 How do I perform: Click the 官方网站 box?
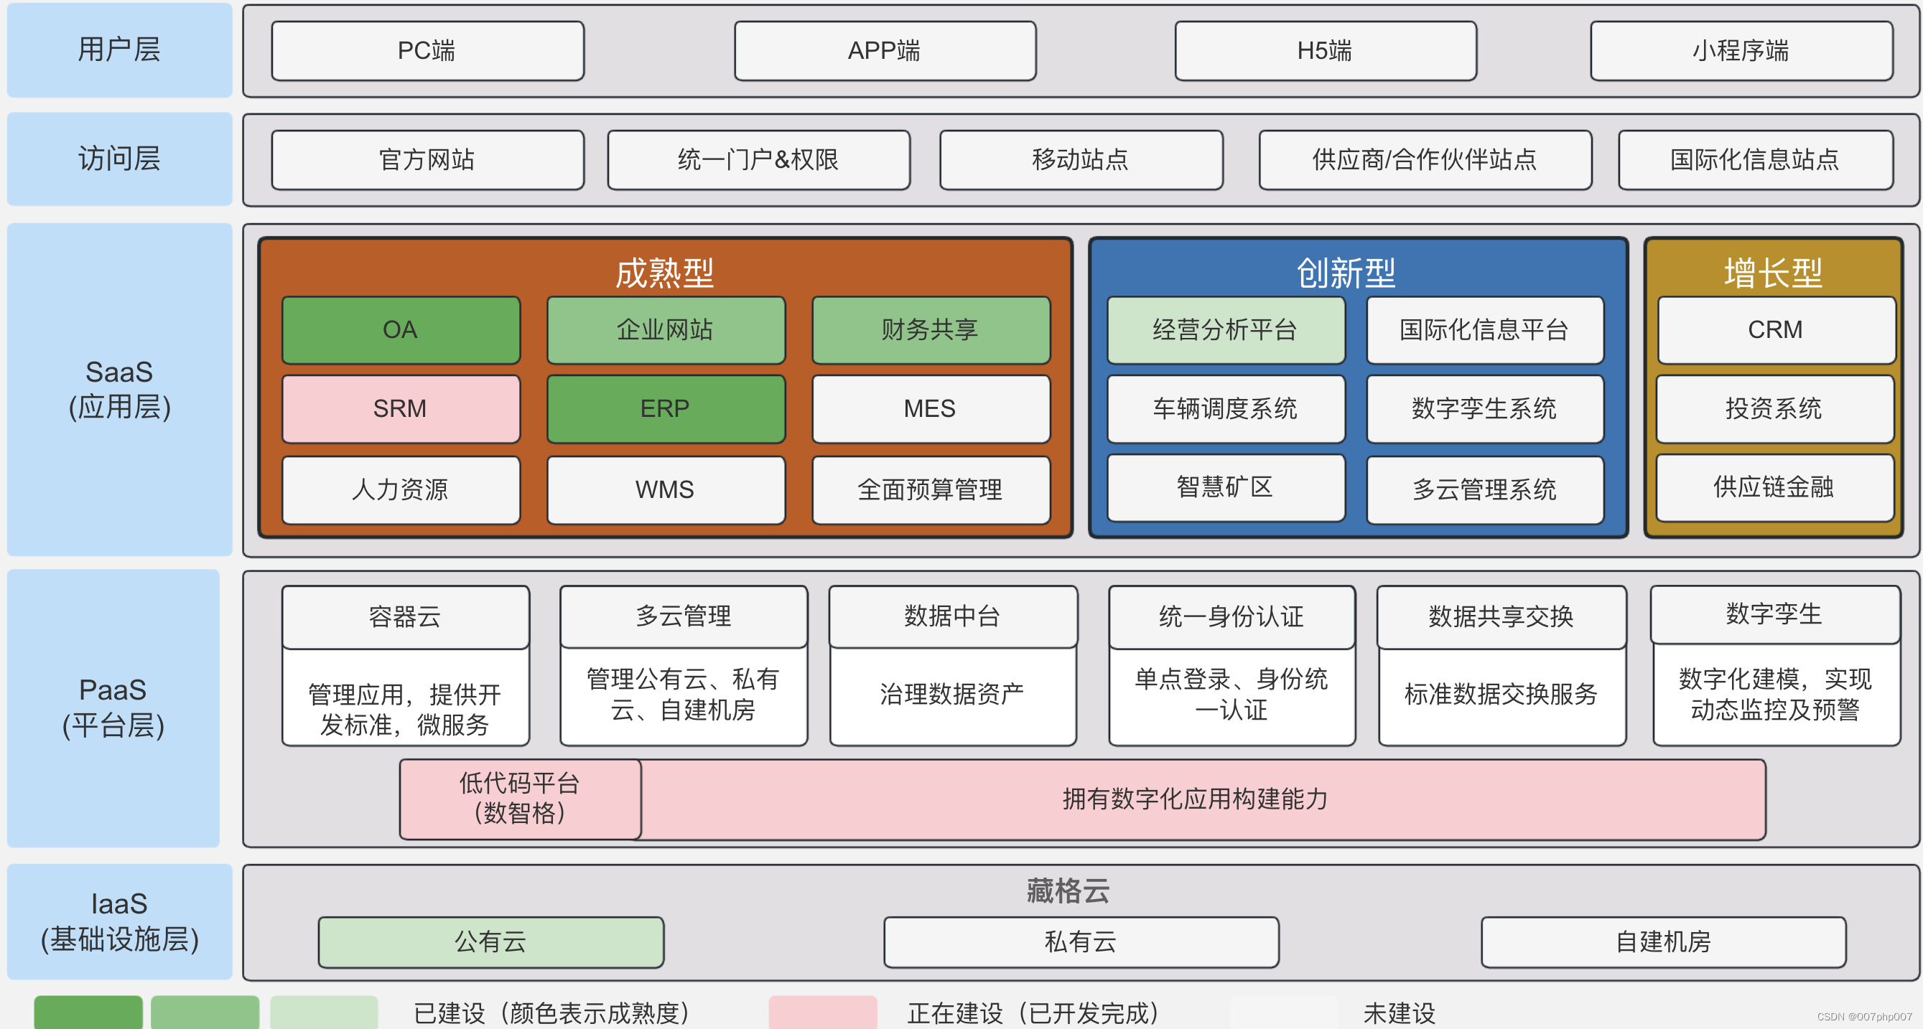pyautogui.click(x=427, y=160)
